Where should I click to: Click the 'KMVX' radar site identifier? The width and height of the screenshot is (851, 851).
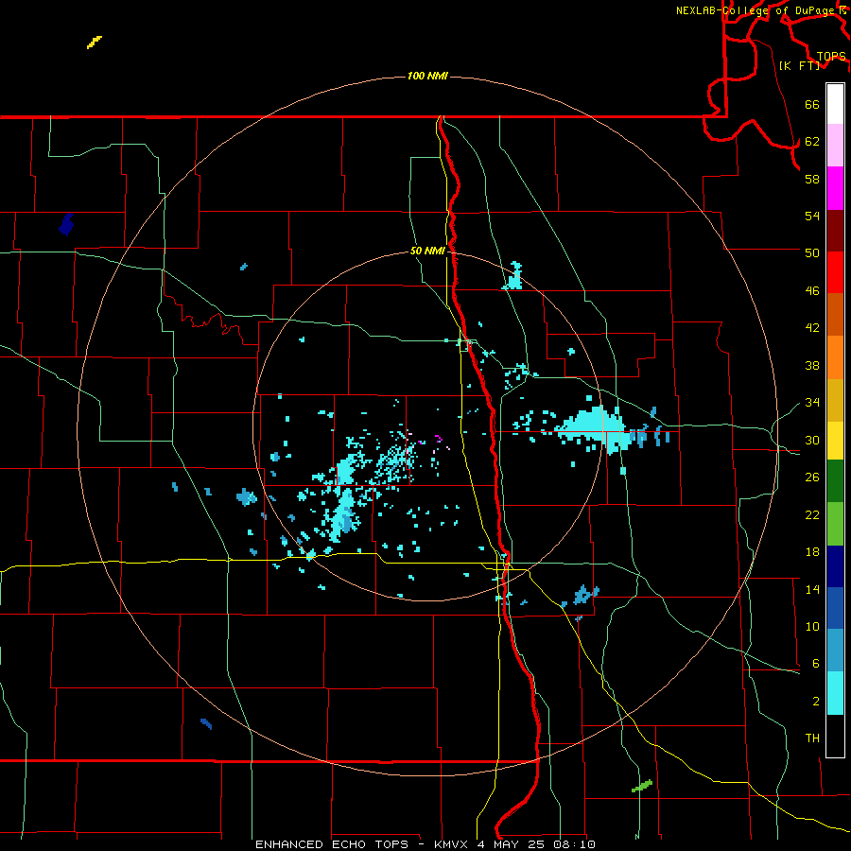tap(453, 844)
